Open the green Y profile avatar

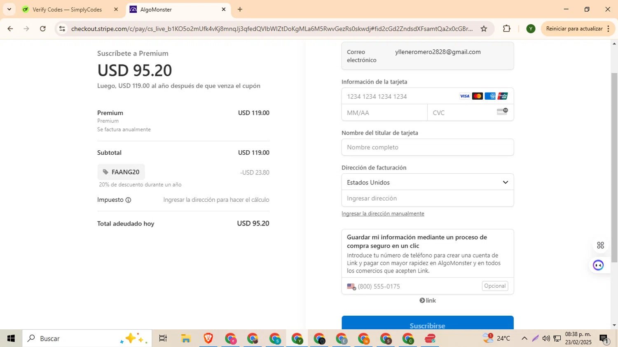[x=531, y=29]
